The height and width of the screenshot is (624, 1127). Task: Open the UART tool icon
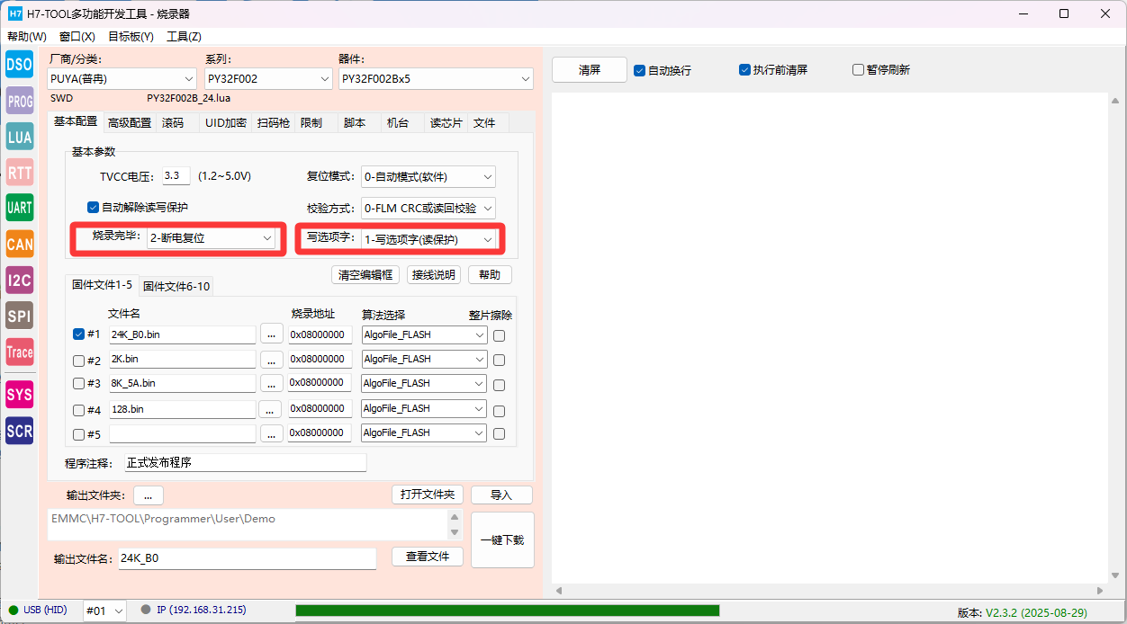(x=19, y=208)
